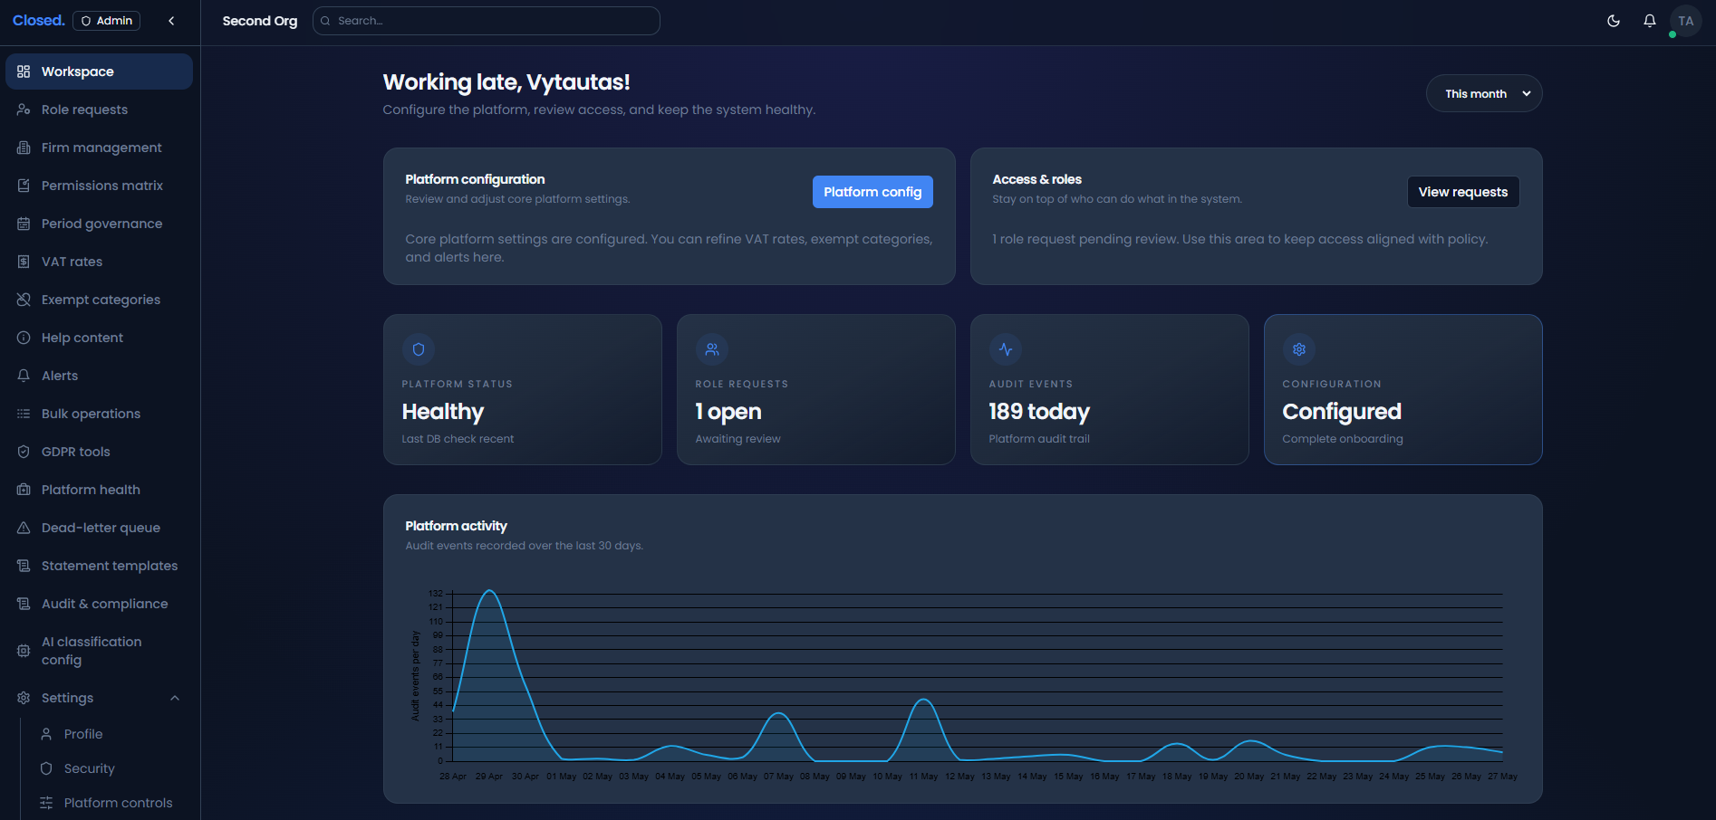
Task: Focus the Search input field
Action: (x=487, y=21)
